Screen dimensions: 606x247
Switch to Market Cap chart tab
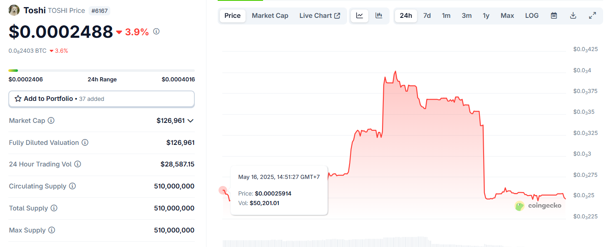(270, 16)
